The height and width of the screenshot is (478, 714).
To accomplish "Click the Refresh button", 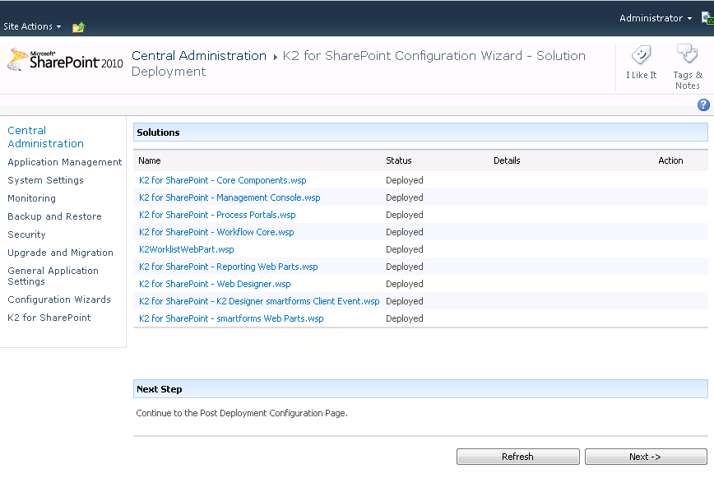I will coord(517,457).
